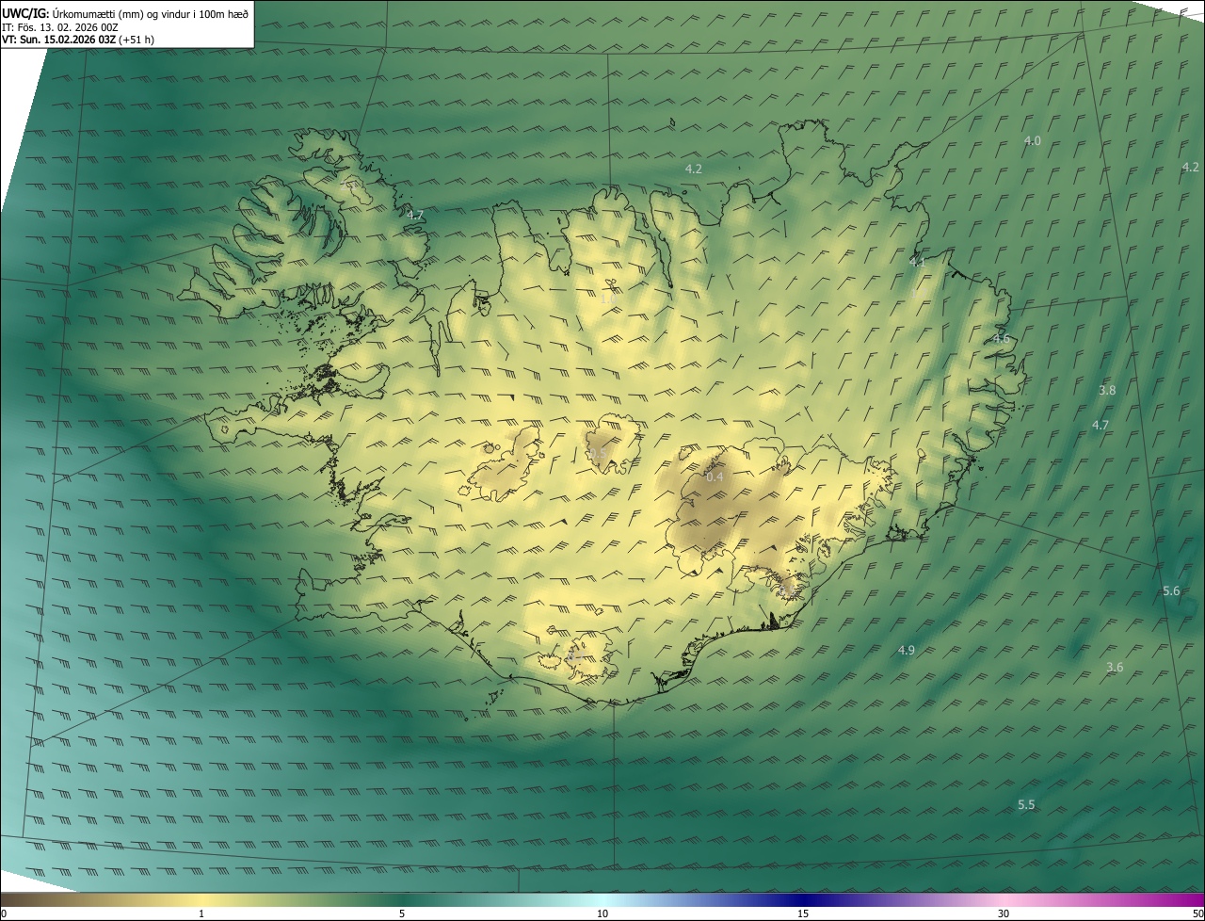Click the 4.2 value north of Iceland
Image resolution: width=1205 pixels, height=921 pixels.
tap(694, 170)
